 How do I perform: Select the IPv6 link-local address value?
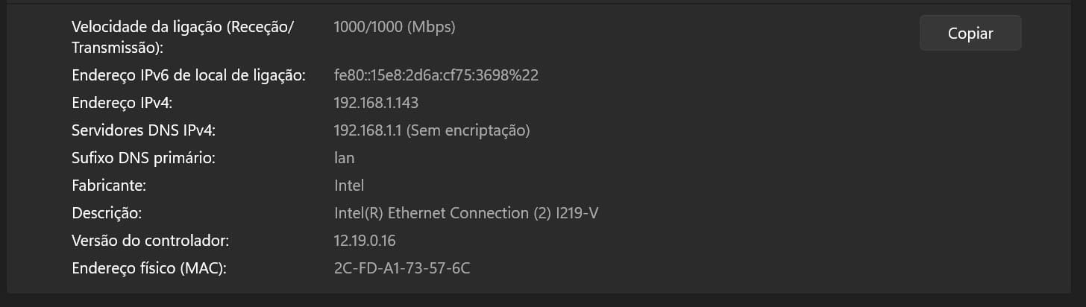[436, 75]
